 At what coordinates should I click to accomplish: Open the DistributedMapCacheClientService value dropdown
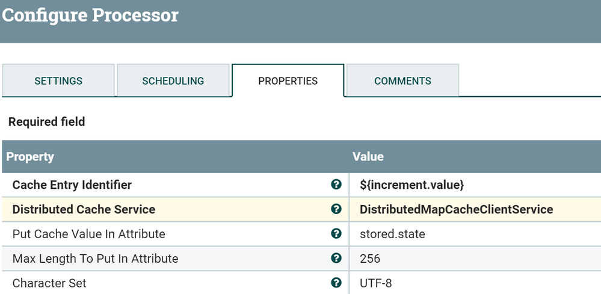(x=456, y=209)
